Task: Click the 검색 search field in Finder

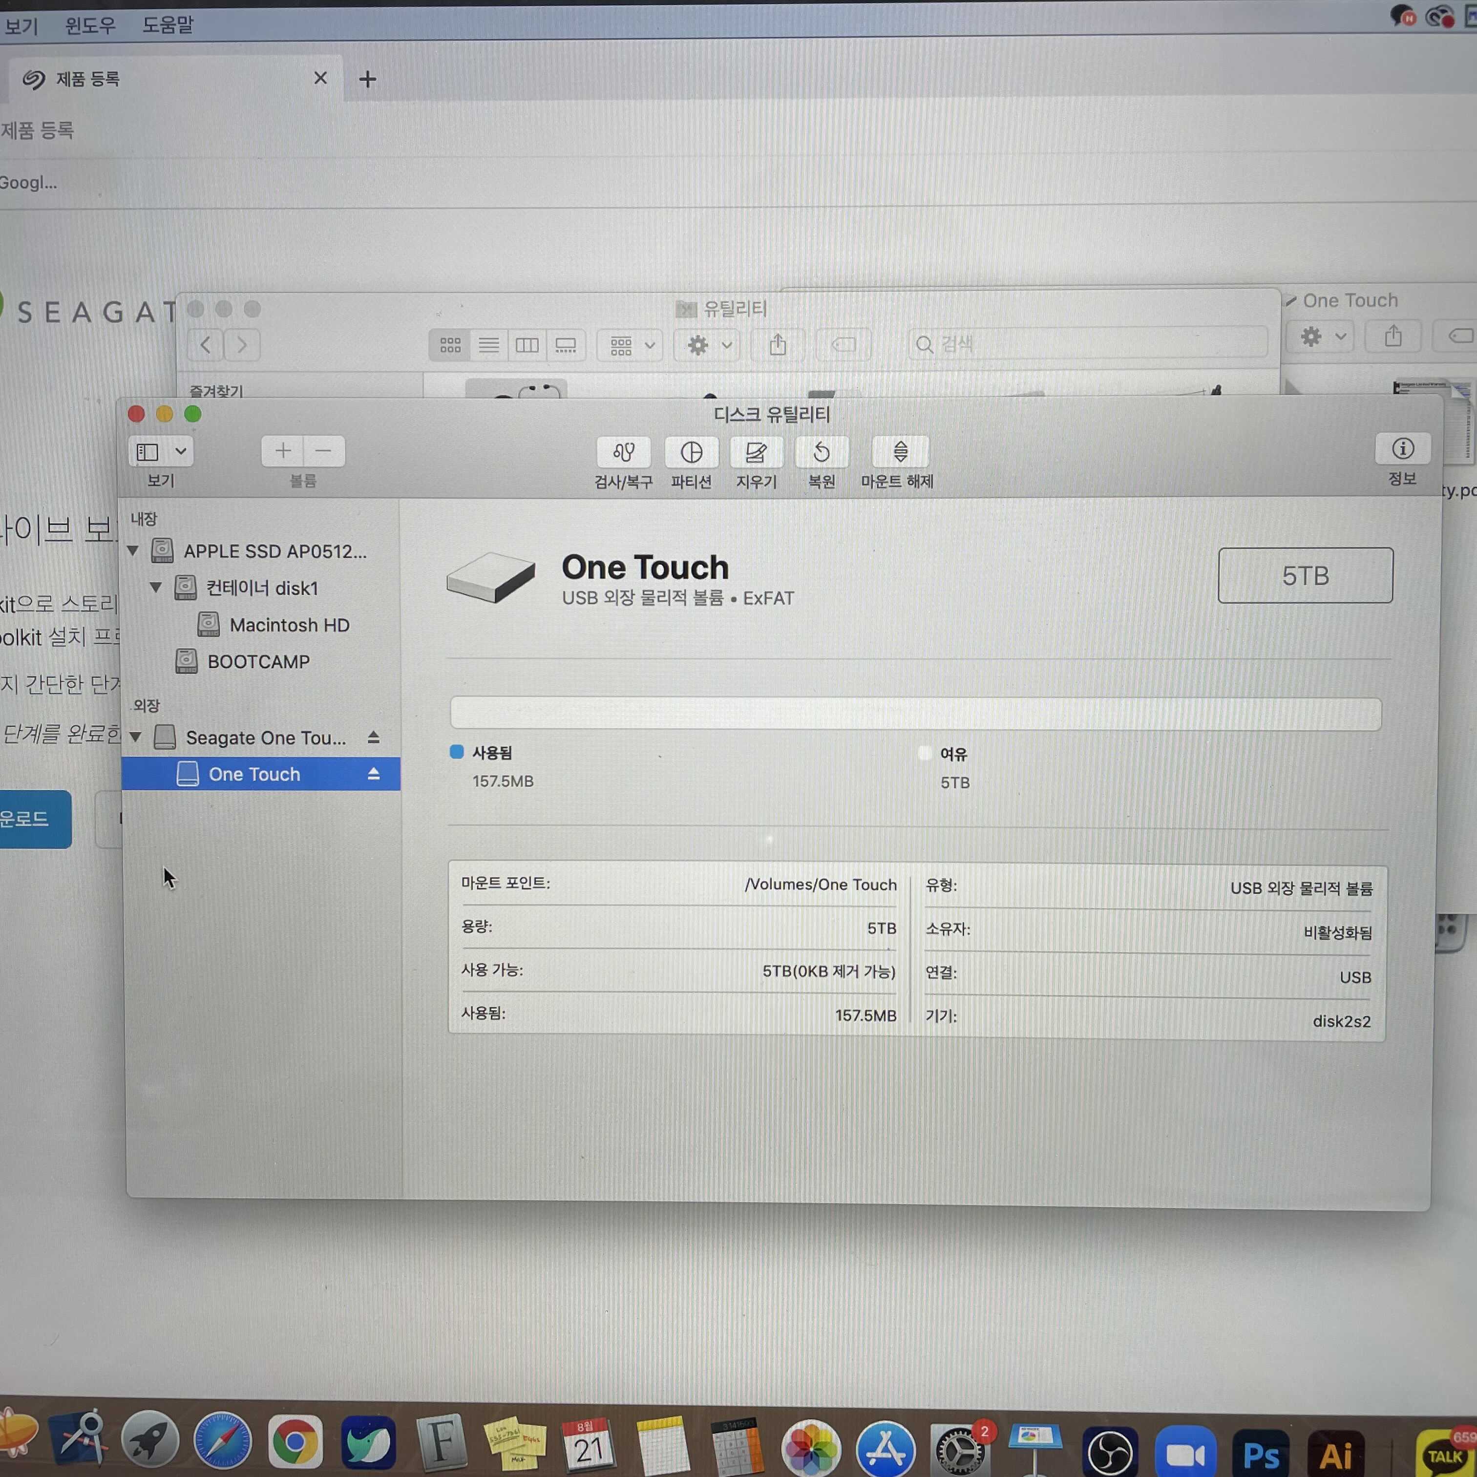Action: coord(1088,344)
